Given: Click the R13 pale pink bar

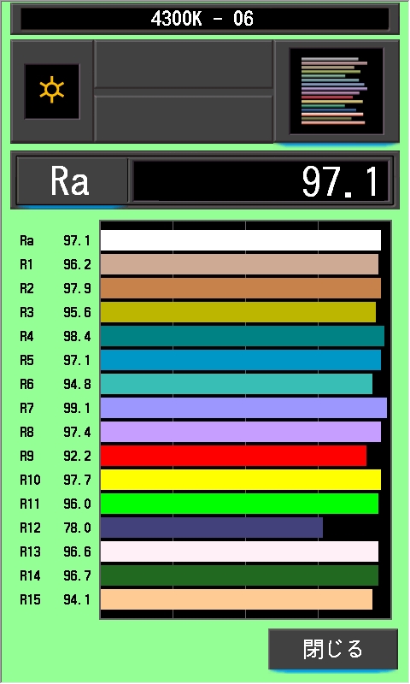Looking at the screenshot, I should 239,551.
